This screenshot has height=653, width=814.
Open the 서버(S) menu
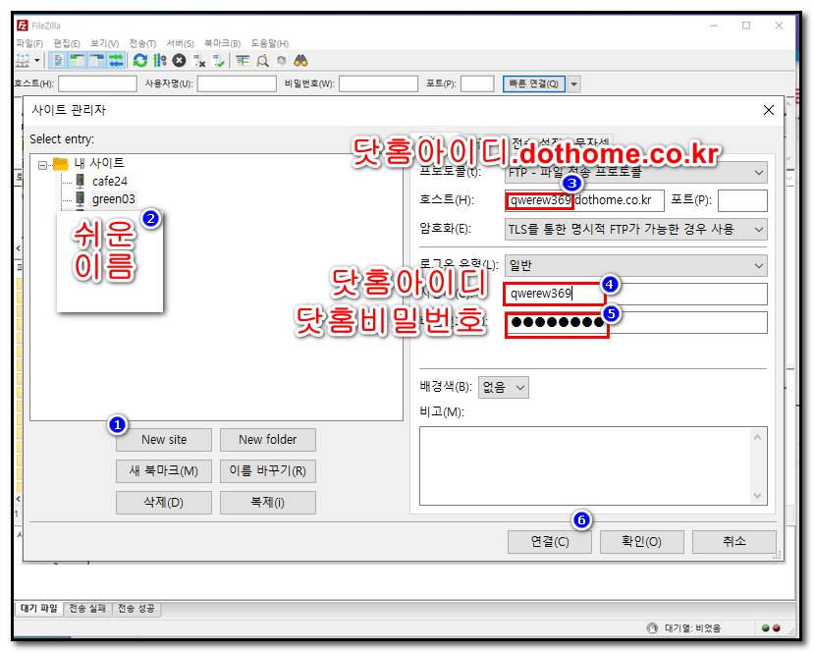[180, 43]
